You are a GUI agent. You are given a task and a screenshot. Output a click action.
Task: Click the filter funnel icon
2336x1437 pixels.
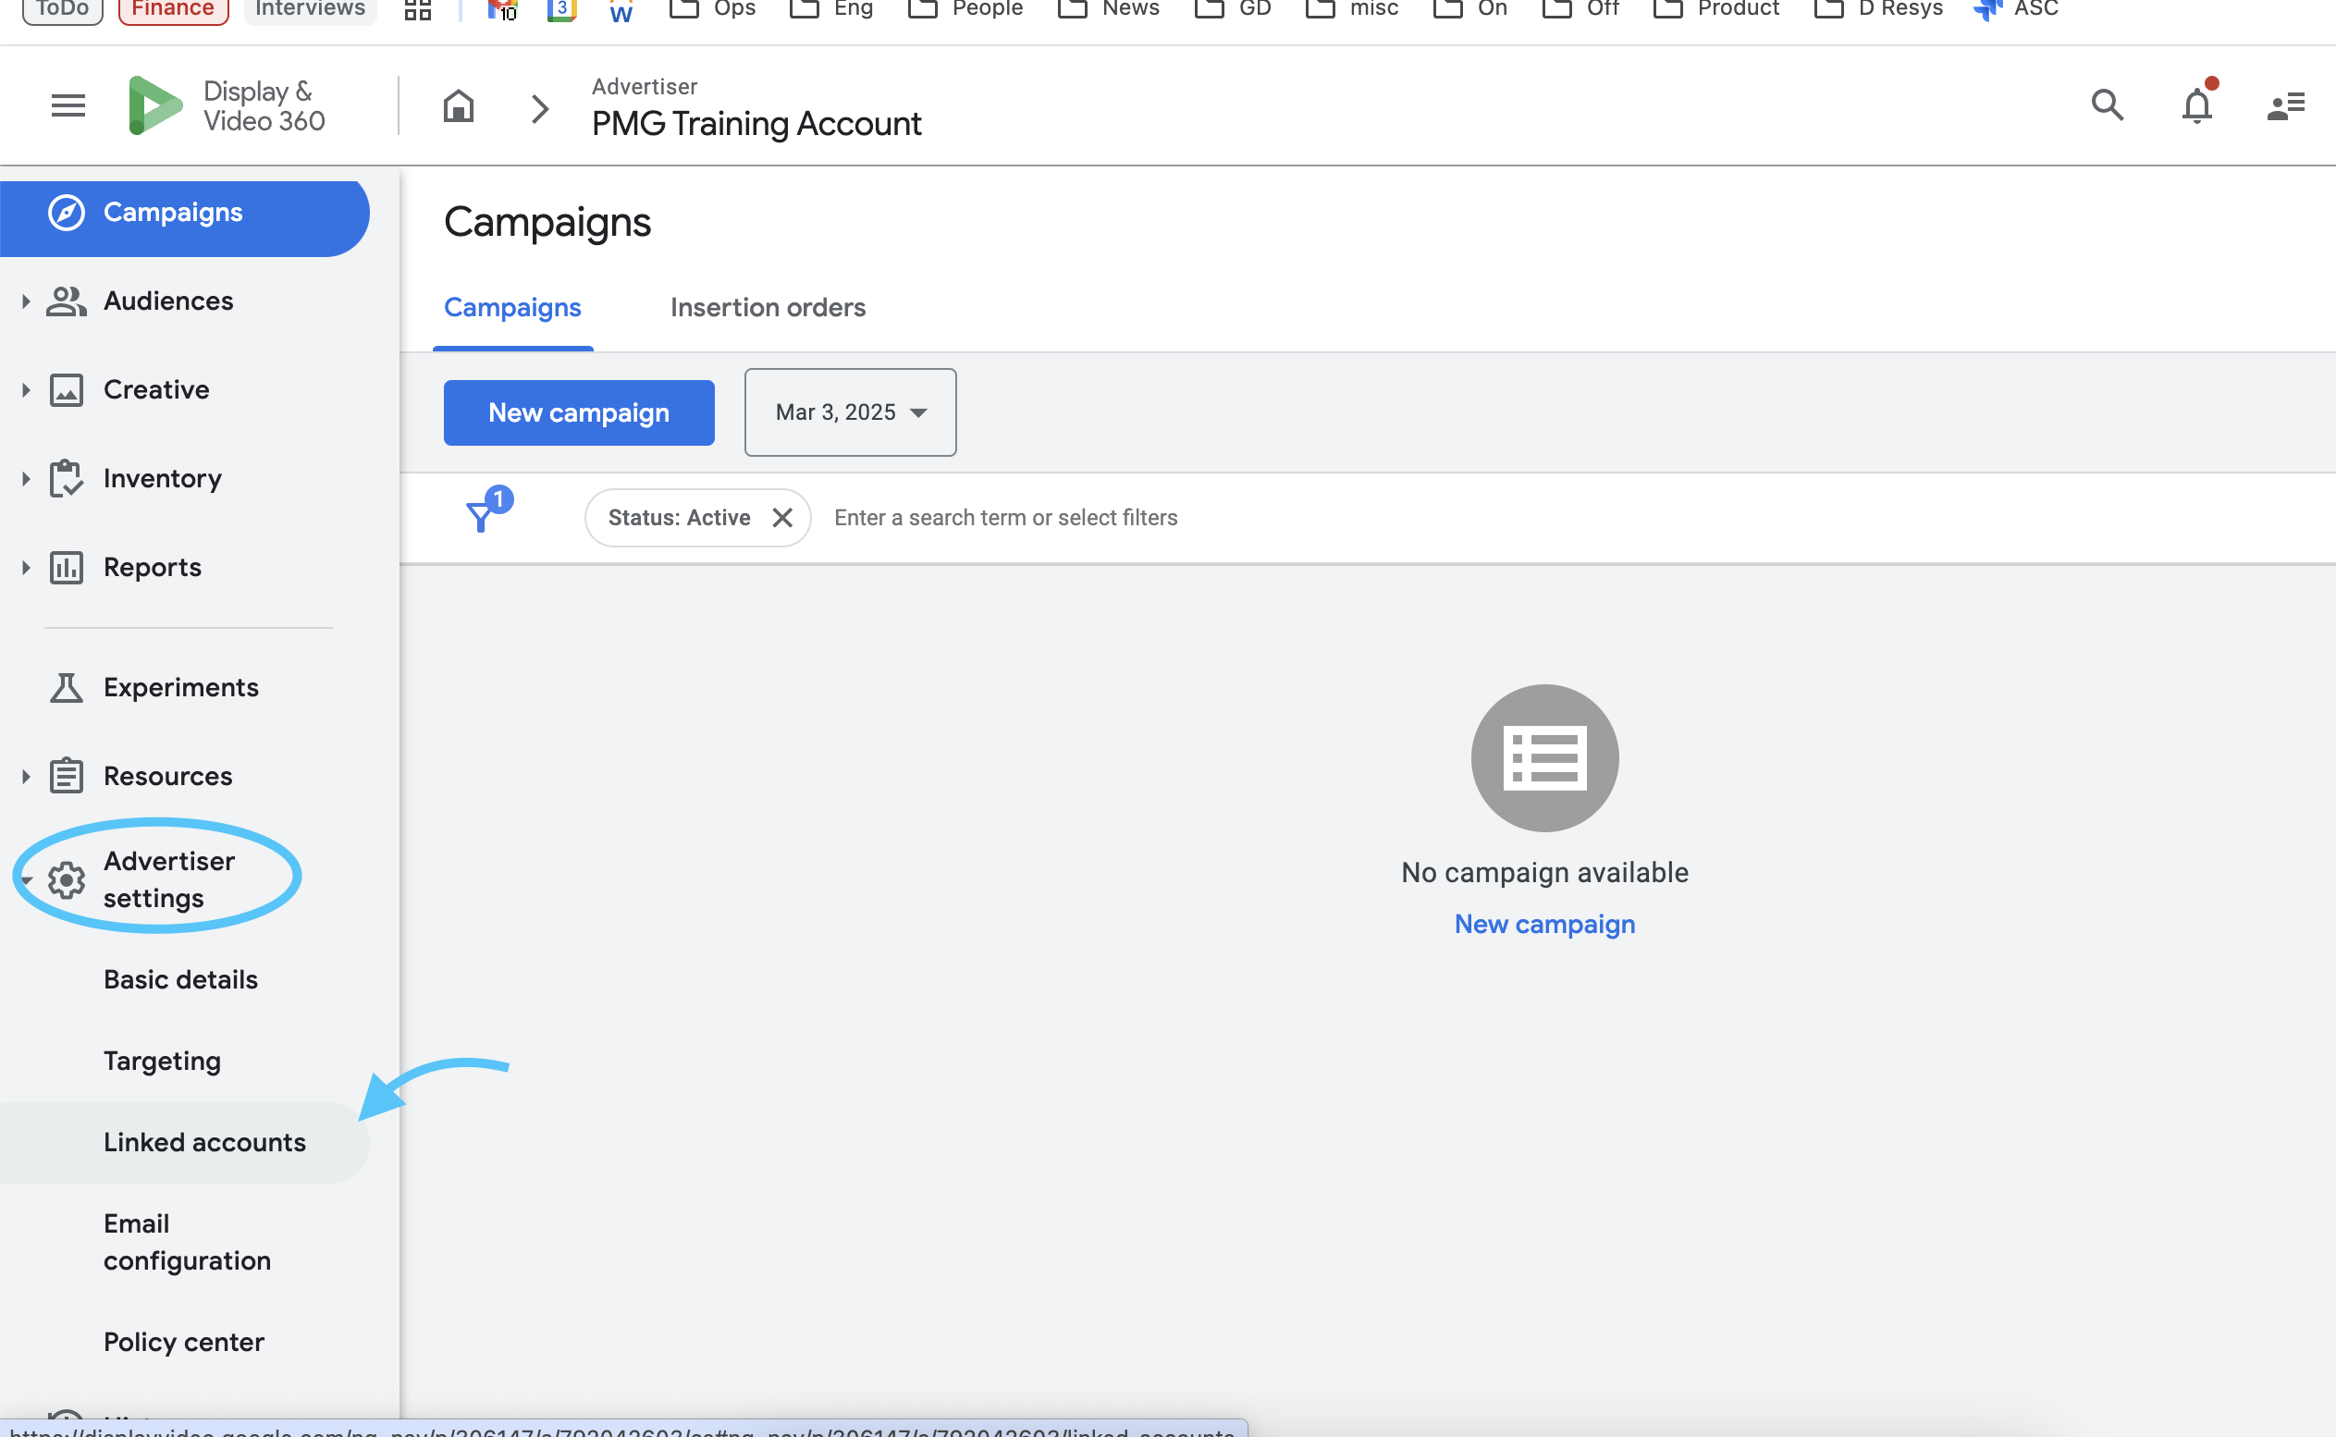pos(482,516)
